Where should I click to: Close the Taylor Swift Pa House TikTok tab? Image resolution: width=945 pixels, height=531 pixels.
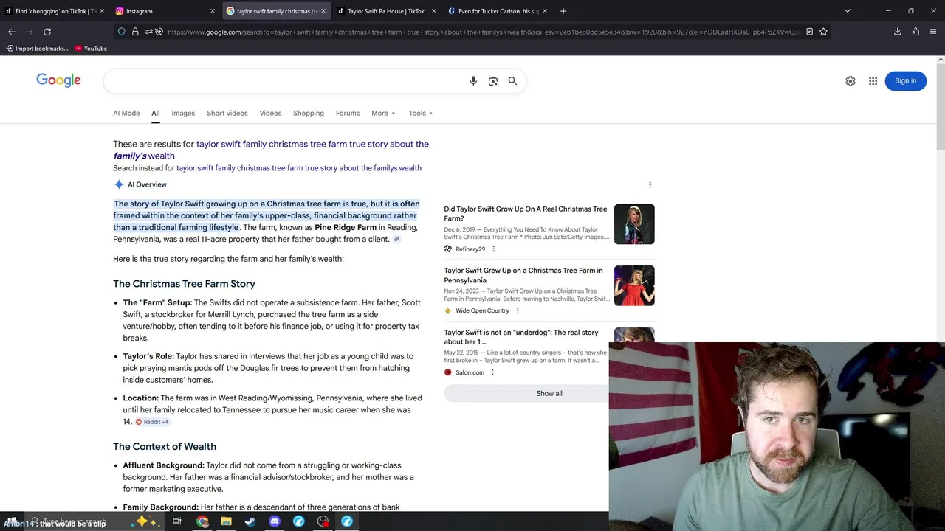tap(433, 11)
